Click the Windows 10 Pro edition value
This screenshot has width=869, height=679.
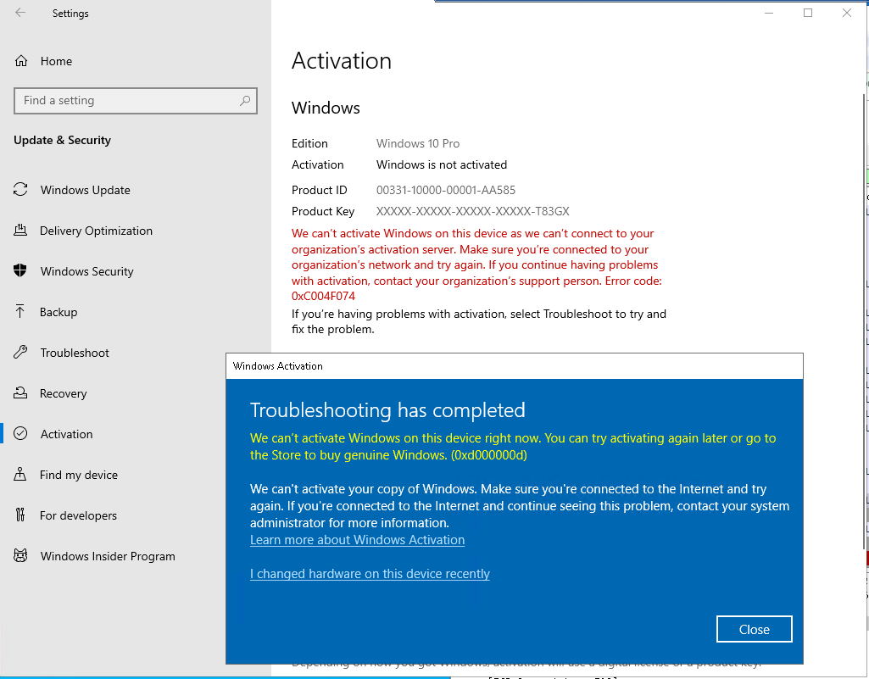click(418, 143)
